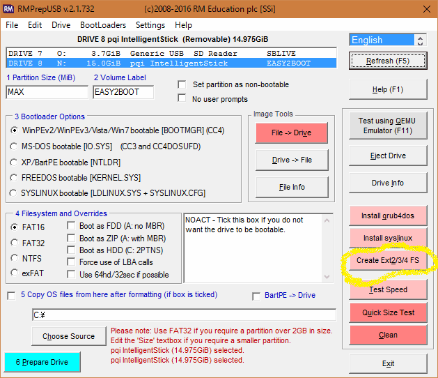This screenshot has height=378, width=438.
Task: Tick Use 64hd/32sec if possible
Action: tap(71, 274)
